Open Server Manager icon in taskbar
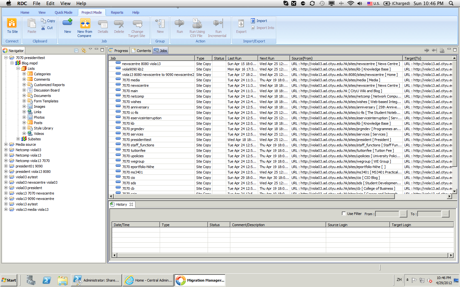Image resolution: width=460 pixels, height=287 pixels. (x=31, y=280)
